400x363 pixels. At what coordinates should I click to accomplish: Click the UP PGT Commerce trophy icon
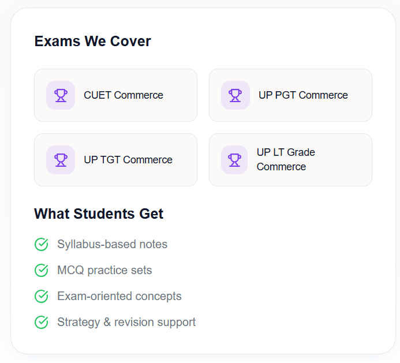click(x=235, y=95)
